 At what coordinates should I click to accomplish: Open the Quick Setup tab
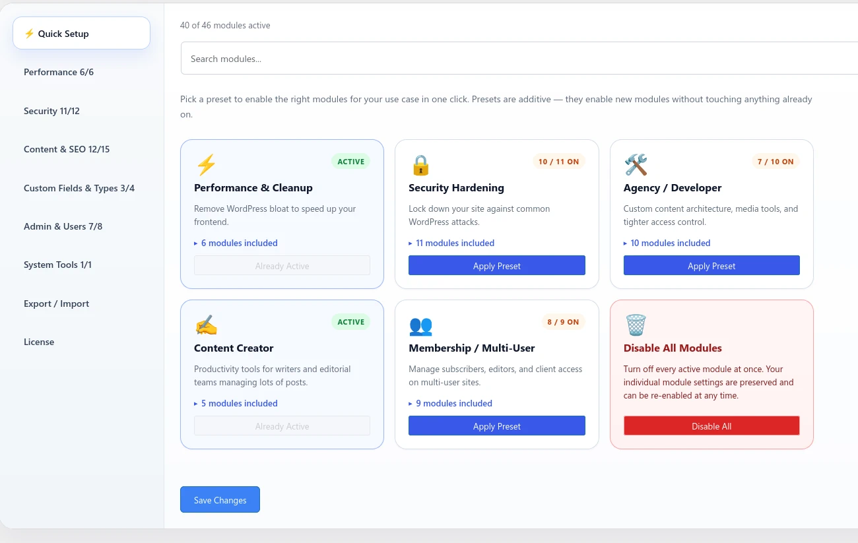click(x=81, y=33)
